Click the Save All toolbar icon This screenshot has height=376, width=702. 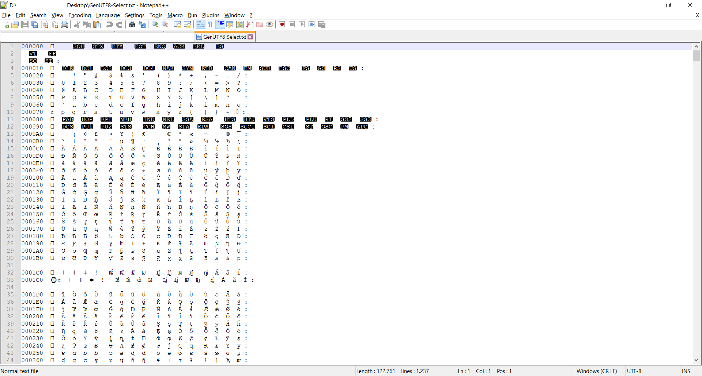pos(34,24)
